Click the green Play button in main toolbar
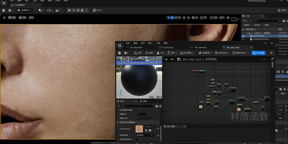Screen dimensions: 288x144 coord(69,10)
